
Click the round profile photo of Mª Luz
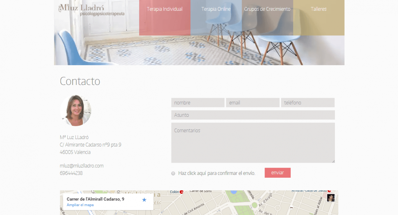coord(76,110)
